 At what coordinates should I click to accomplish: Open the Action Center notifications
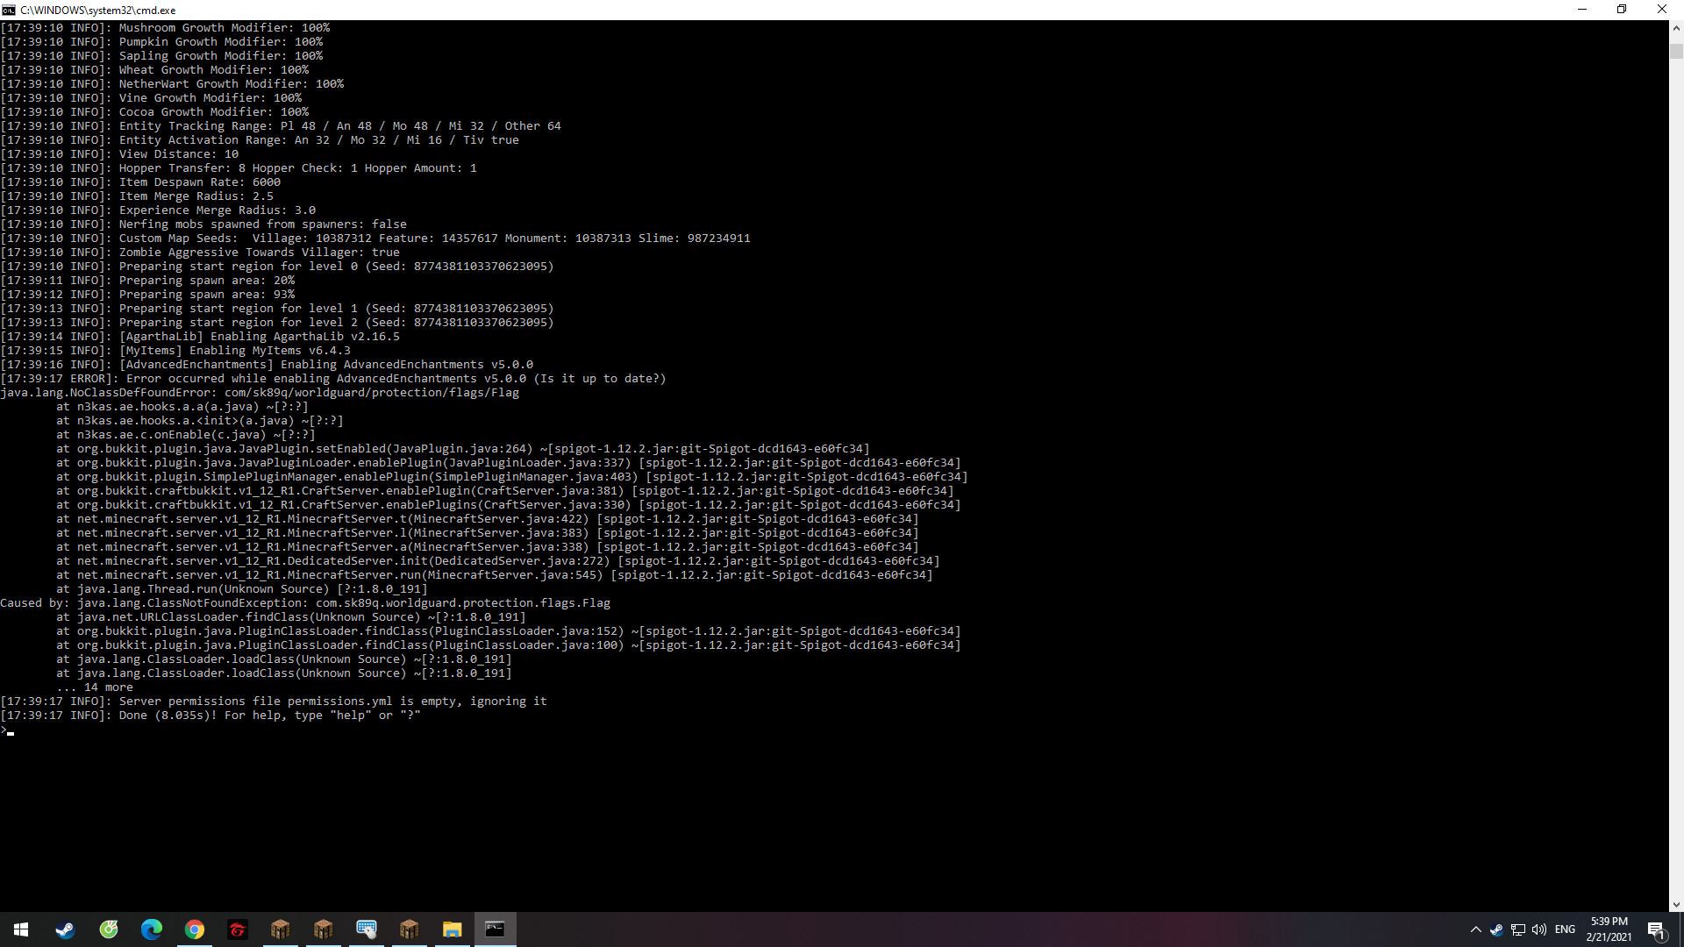coord(1656,929)
